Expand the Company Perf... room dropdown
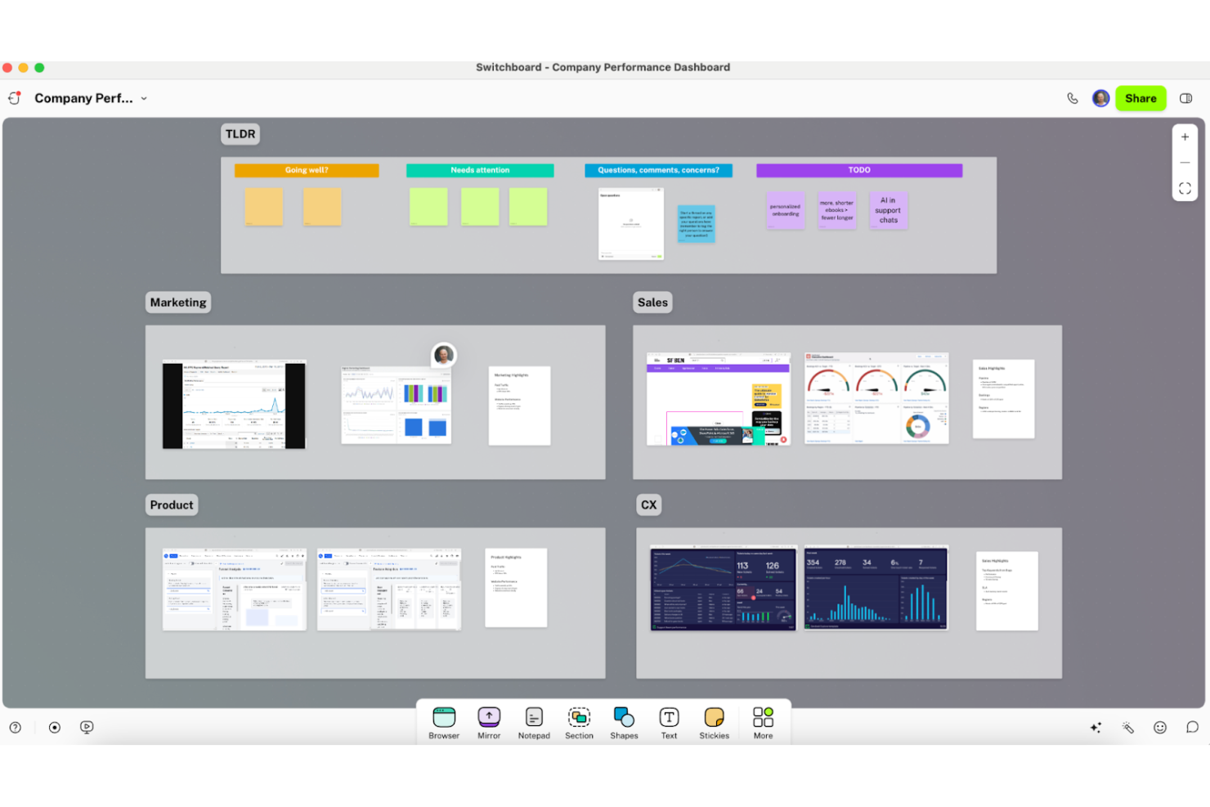1210x807 pixels. click(x=144, y=98)
